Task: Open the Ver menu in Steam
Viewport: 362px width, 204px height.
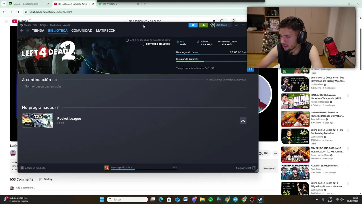Action: [35, 25]
